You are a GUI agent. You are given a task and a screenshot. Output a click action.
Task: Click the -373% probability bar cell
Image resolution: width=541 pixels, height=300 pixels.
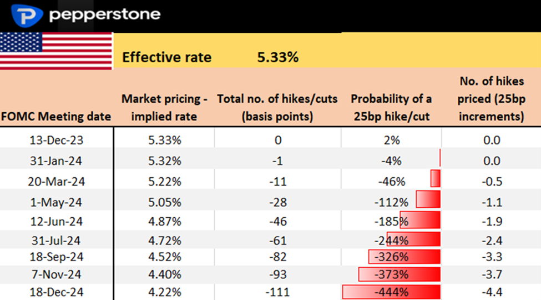(x=392, y=274)
